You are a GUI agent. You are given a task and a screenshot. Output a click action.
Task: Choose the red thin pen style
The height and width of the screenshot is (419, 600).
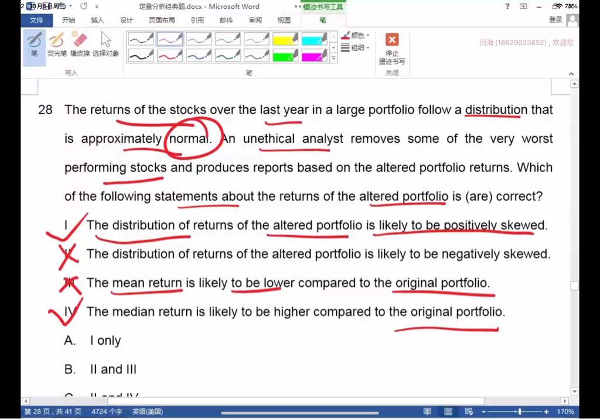coord(170,39)
